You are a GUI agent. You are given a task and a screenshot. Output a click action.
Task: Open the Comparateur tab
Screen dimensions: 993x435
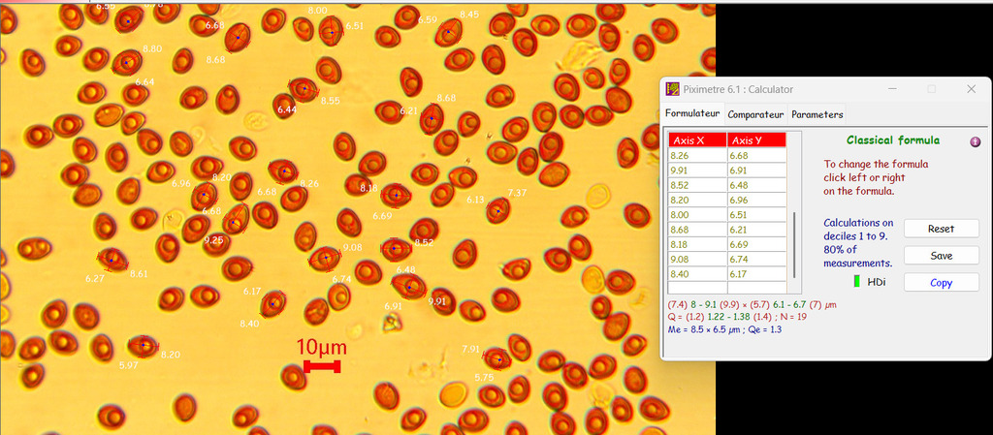(755, 114)
